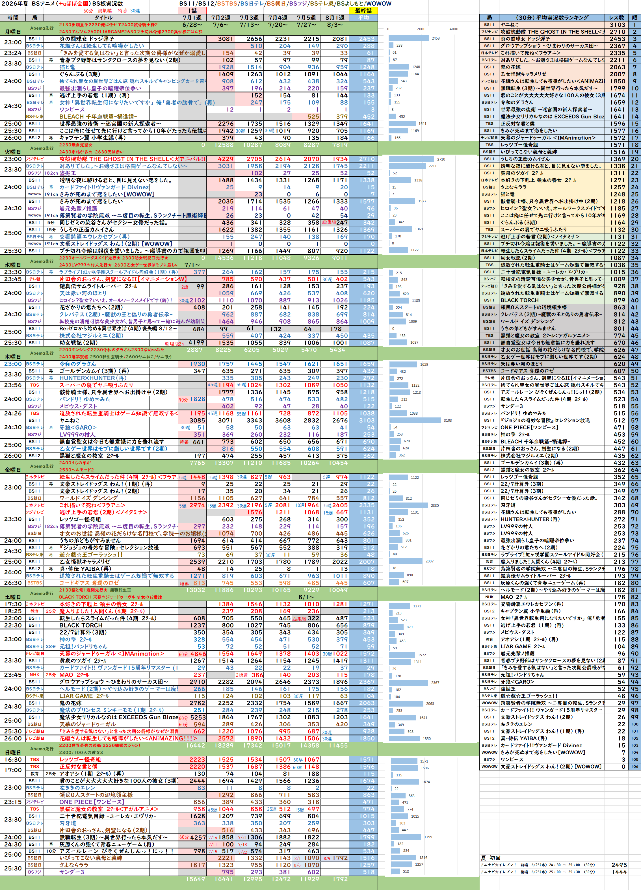The width and height of the screenshot is (641, 890).
Task: Click the 23:15 time cell on Sunday
Action: [13, 802]
